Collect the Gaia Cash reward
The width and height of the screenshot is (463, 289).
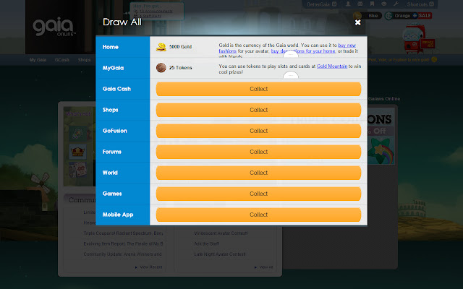pos(258,89)
